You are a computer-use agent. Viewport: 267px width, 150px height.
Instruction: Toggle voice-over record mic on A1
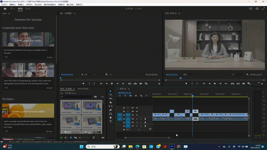click(x=145, y=119)
